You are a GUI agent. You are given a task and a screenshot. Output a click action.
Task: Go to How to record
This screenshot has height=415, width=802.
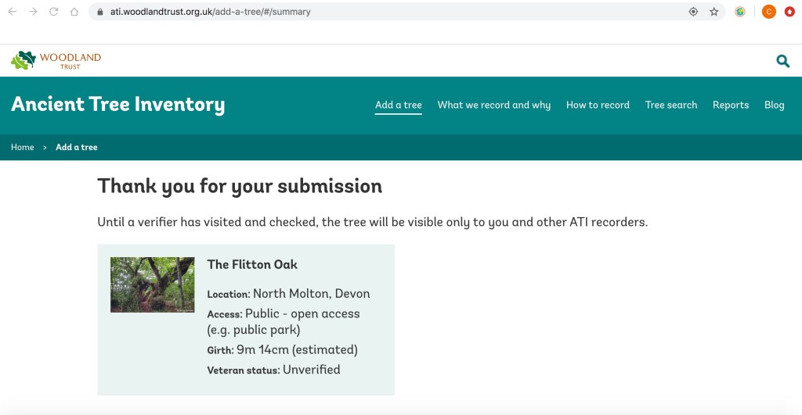(598, 105)
